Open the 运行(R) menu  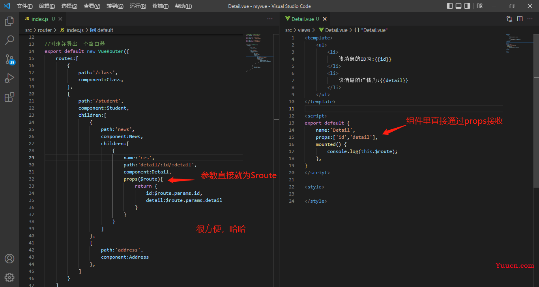(x=138, y=6)
